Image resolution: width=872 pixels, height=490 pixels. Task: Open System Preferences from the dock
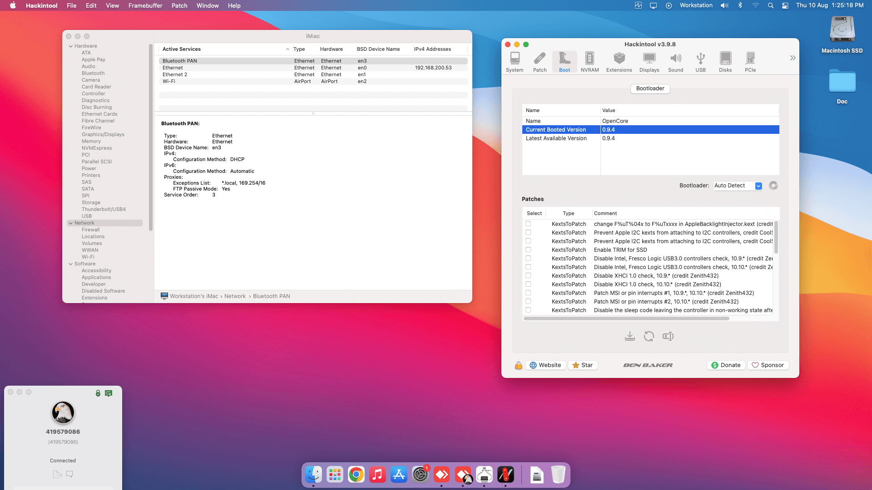[420, 475]
